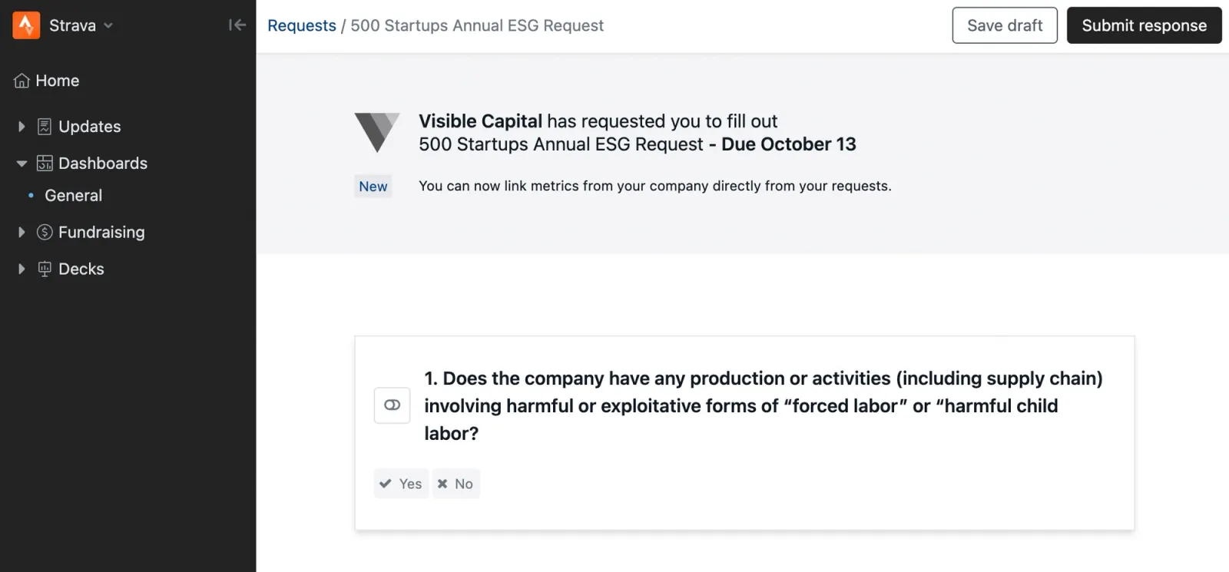Select Yes for the forced labor question
Image resolution: width=1229 pixels, height=572 pixels.
point(400,483)
